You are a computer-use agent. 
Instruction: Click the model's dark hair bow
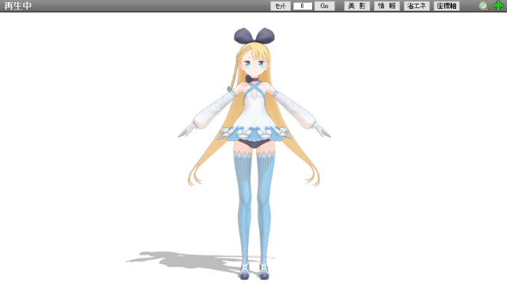(x=254, y=36)
